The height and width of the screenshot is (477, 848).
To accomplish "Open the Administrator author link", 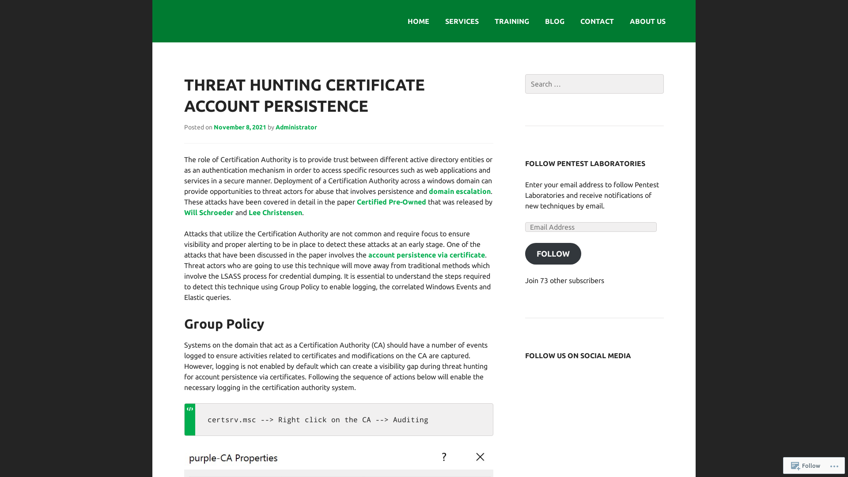I will pos(296,127).
